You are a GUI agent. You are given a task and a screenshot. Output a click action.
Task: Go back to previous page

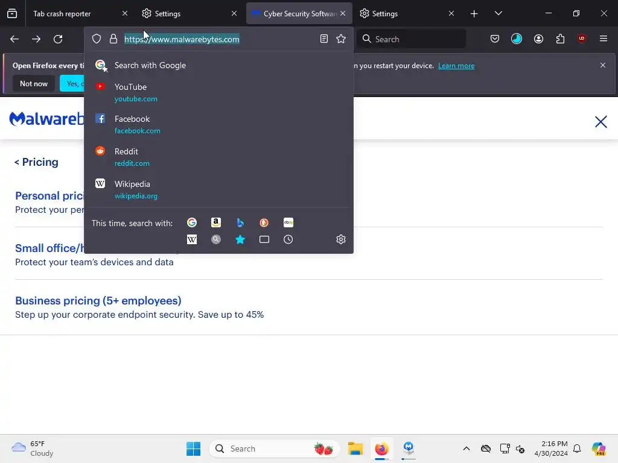tap(14, 39)
